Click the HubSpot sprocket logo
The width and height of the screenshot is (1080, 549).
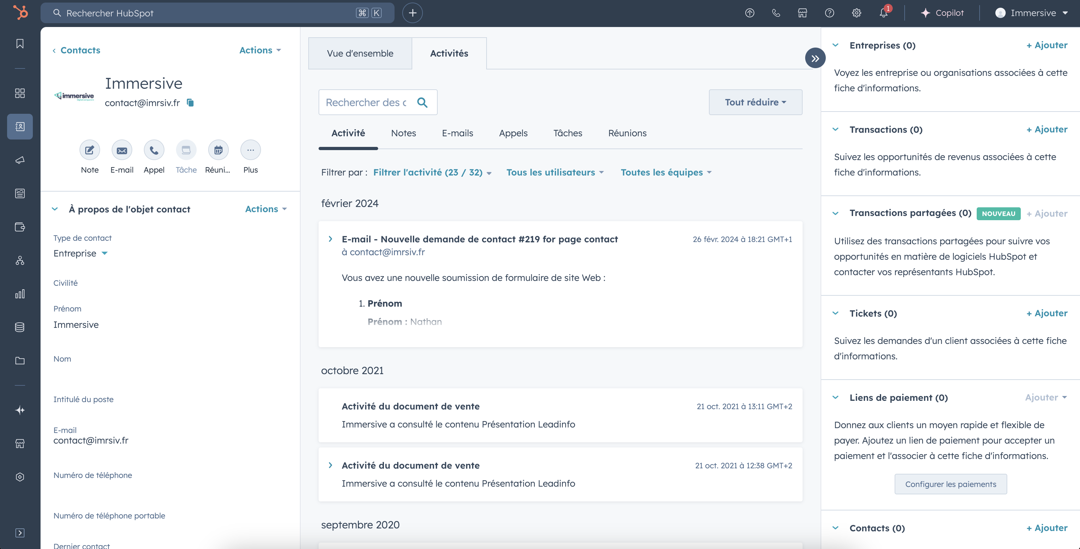(20, 13)
